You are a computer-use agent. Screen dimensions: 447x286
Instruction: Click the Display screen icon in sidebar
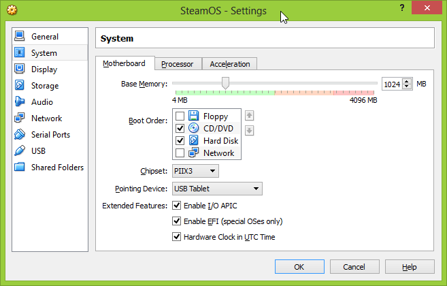(20, 69)
